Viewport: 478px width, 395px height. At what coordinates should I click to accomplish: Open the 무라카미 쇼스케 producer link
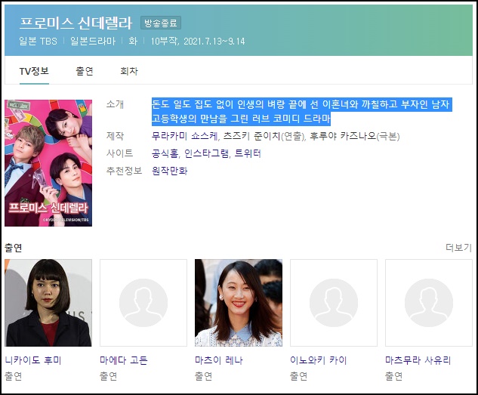185,136
